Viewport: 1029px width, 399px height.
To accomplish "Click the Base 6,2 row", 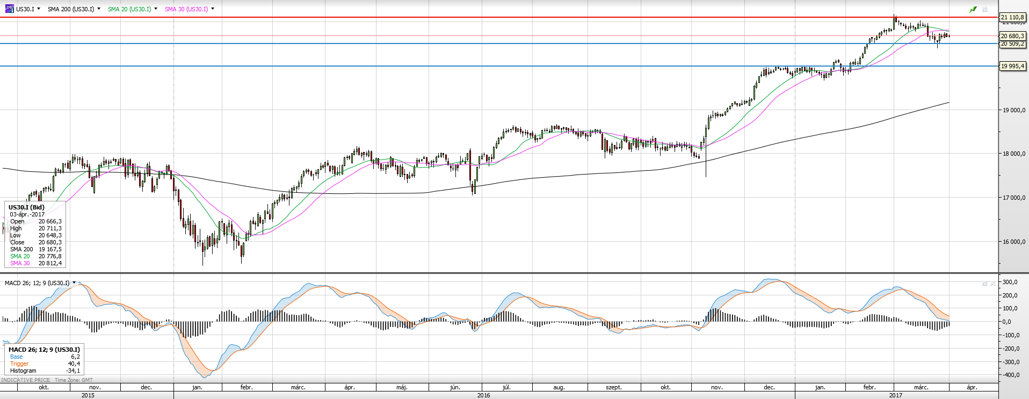I will [x=45, y=357].
